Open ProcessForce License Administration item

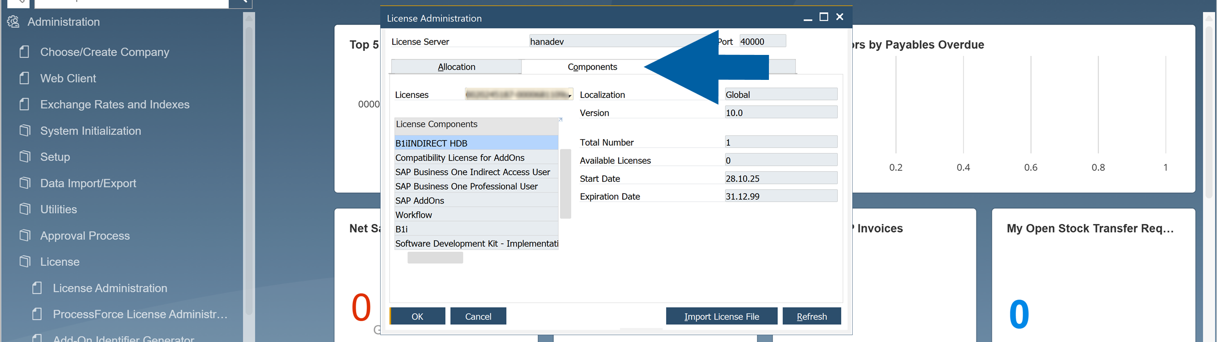[140, 314]
